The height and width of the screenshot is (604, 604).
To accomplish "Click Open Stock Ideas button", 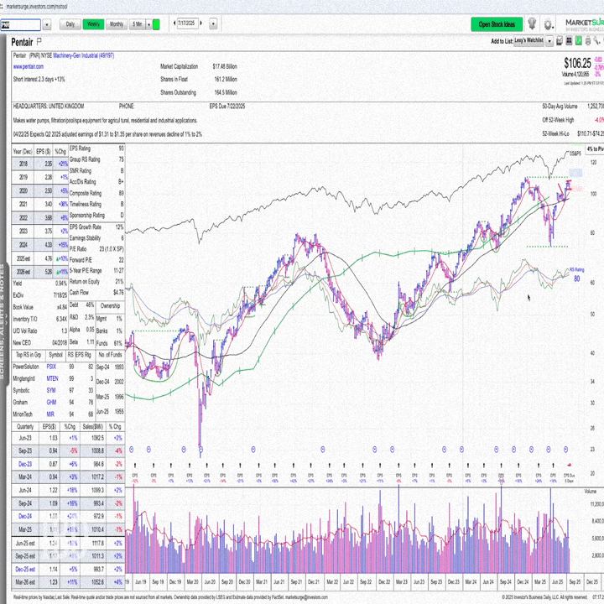I will [497, 24].
